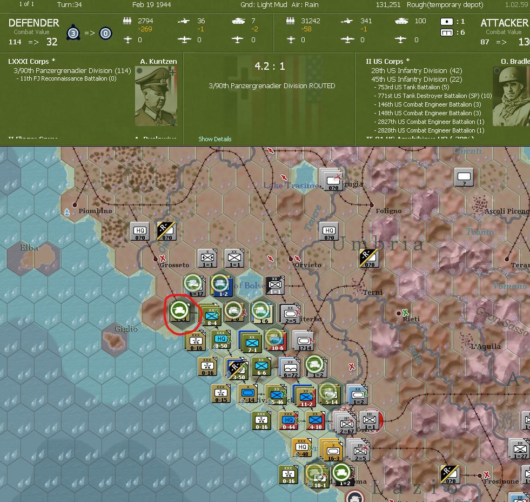Select the 0?0 R counter east of Orvieto
Viewport: 530px width, 502px height.
pos(370,258)
